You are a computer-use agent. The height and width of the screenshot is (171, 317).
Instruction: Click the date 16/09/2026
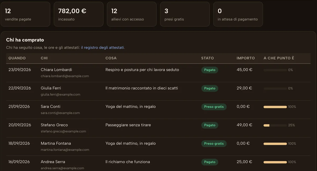pos(19,162)
